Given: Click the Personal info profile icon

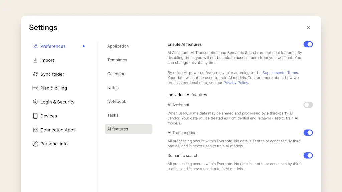Looking at the screenshot, I should click(35, 144).
